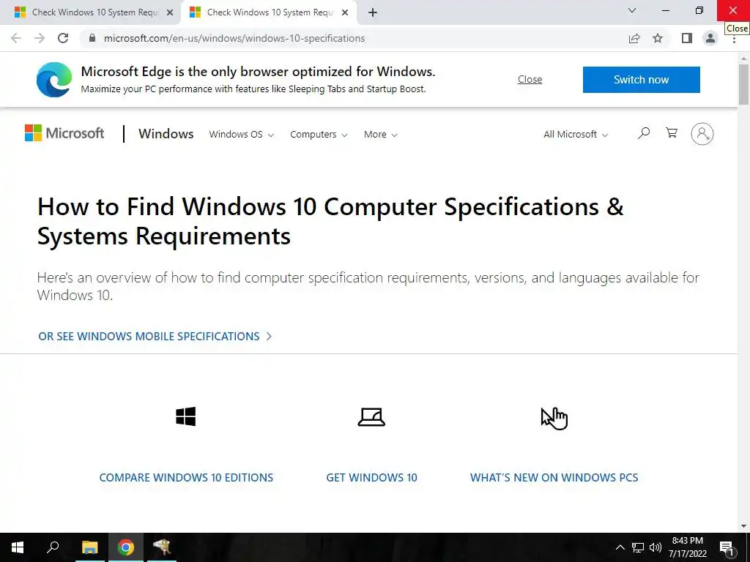Image resolution: width=750 pixels, height=562 pixels.
Task: Open the tab search chevron
Action: [632, 10]
